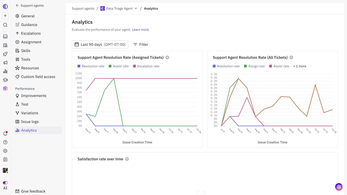Click the purple cube icon in left rail

[x=5, y=88]
